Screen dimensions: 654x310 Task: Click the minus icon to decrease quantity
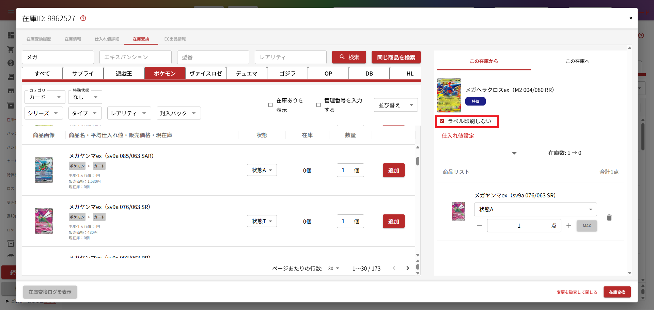pyautogui.click(x=479, y=226)
